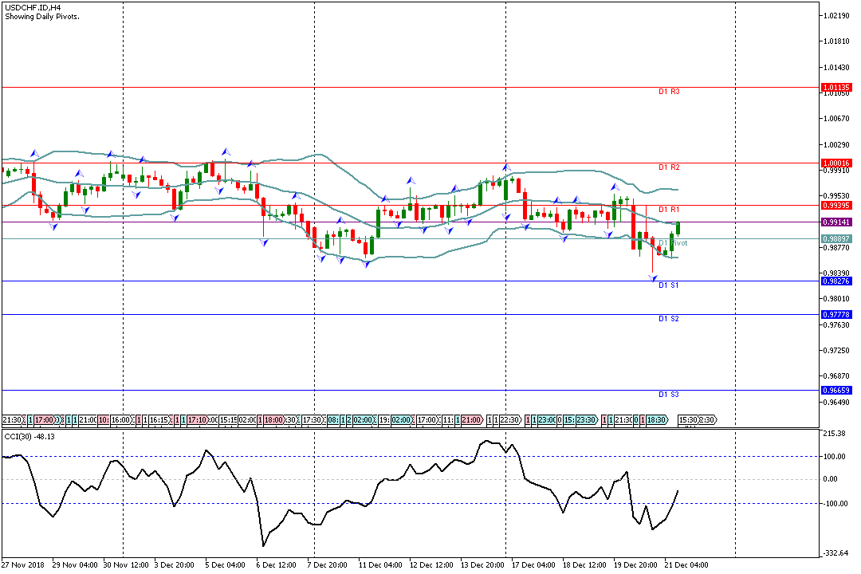This screenshot has height=574, width=861.
Task: Click the pink 18:00 news event marker
Action: (273, 419)
